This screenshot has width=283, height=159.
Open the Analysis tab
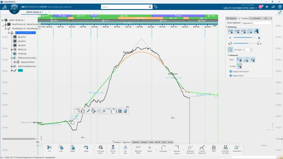[144, 142]
